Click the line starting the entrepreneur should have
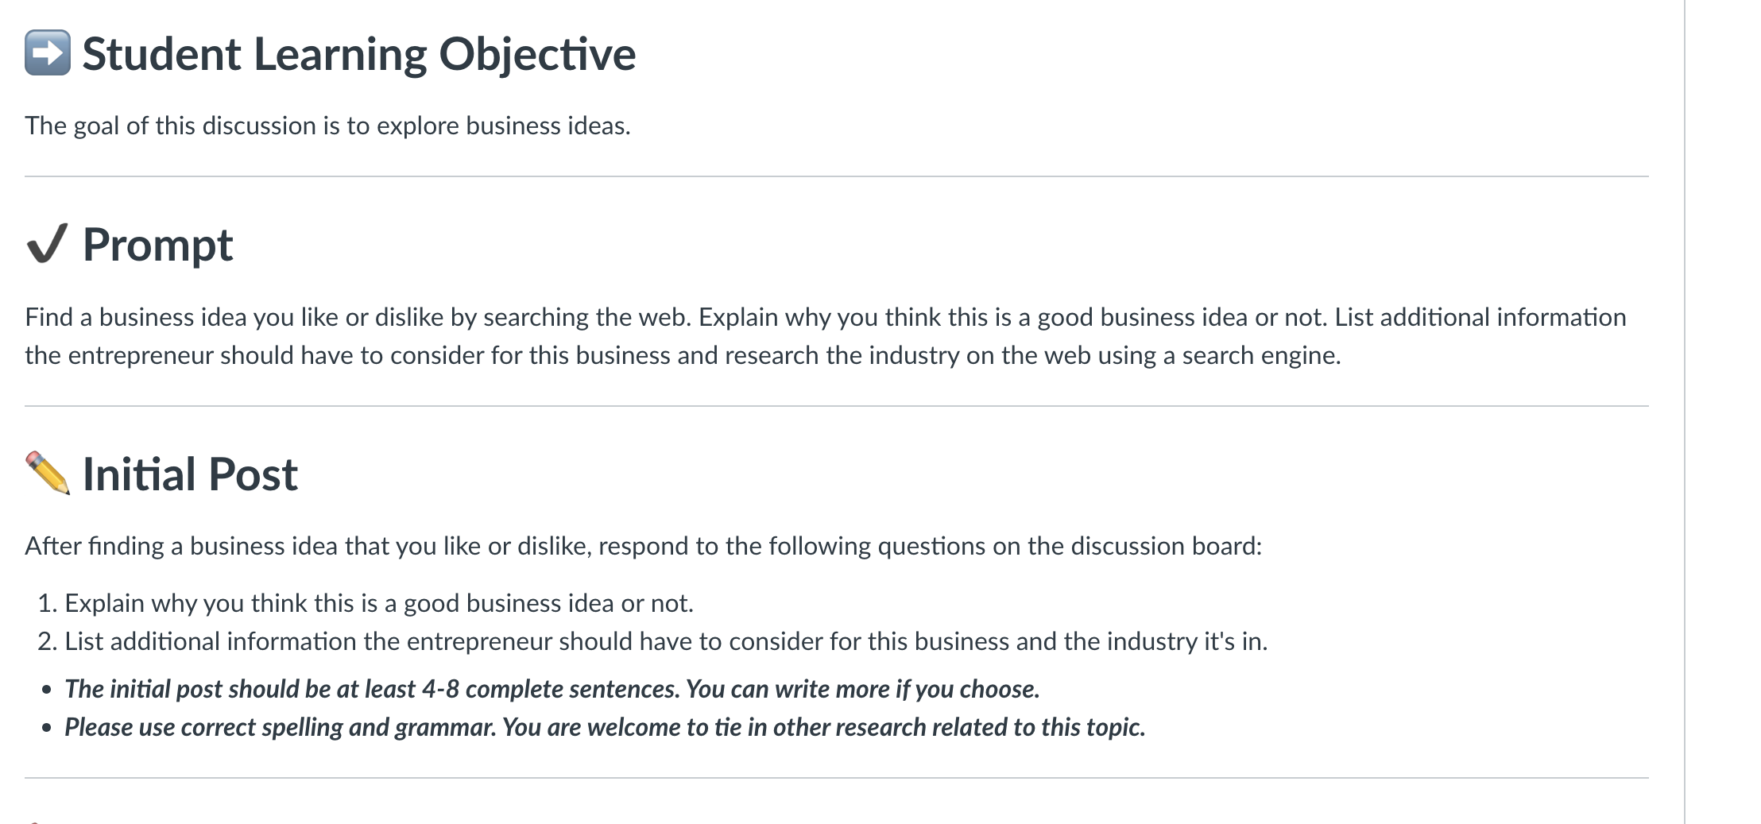 [x=683, y=355]
